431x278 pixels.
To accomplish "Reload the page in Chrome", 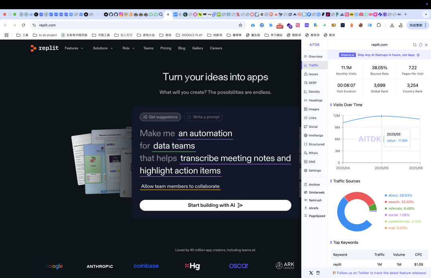I will [24, 25].
